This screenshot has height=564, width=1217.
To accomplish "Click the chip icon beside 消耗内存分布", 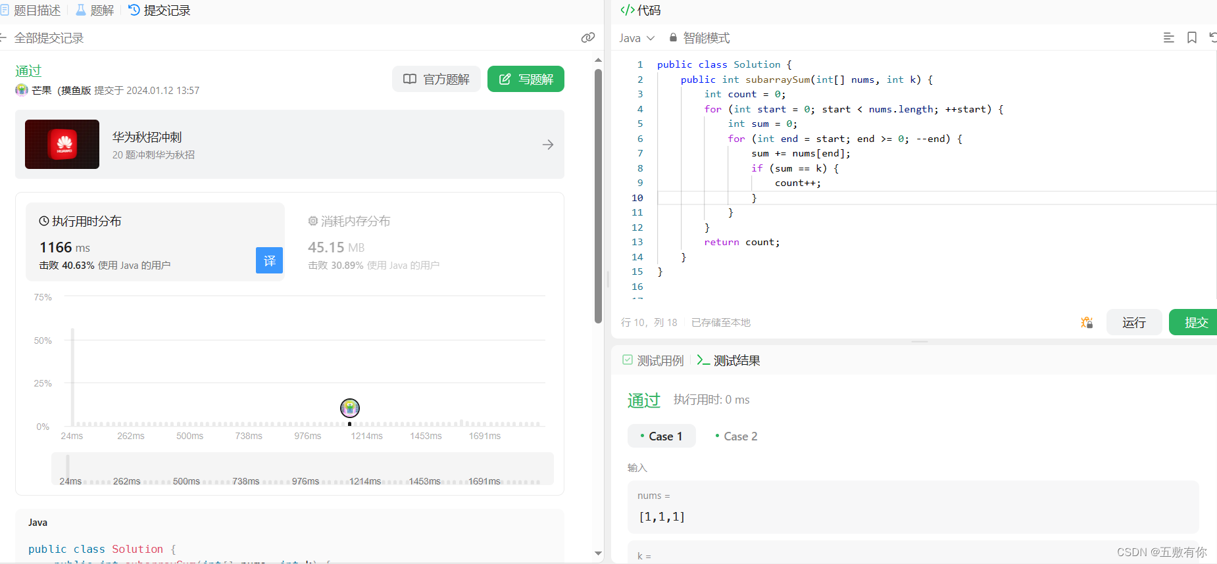I will point(313,221).
